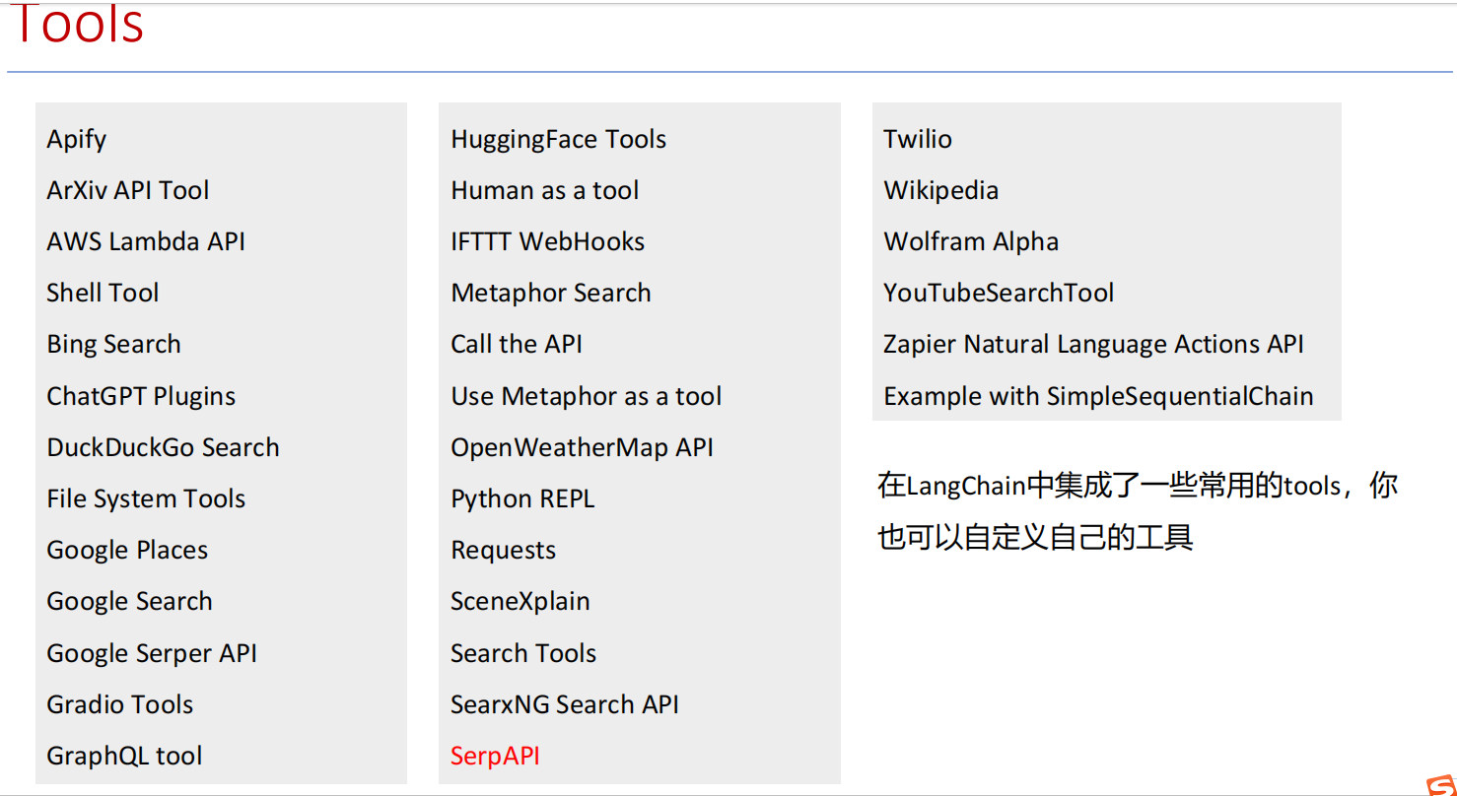Click 'Google Serper API' text

pyautogui.click(x=152, y=654)
